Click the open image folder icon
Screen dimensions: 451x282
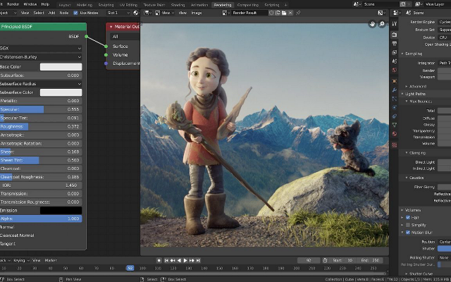pos(284,13)
